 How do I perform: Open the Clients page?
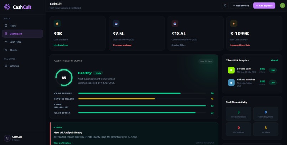(x=22, y=50)
